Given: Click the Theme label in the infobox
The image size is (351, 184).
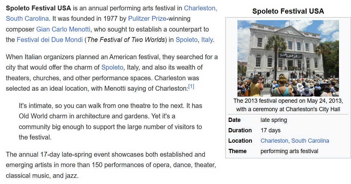Looking at the screenshot, I should point(237,151).
